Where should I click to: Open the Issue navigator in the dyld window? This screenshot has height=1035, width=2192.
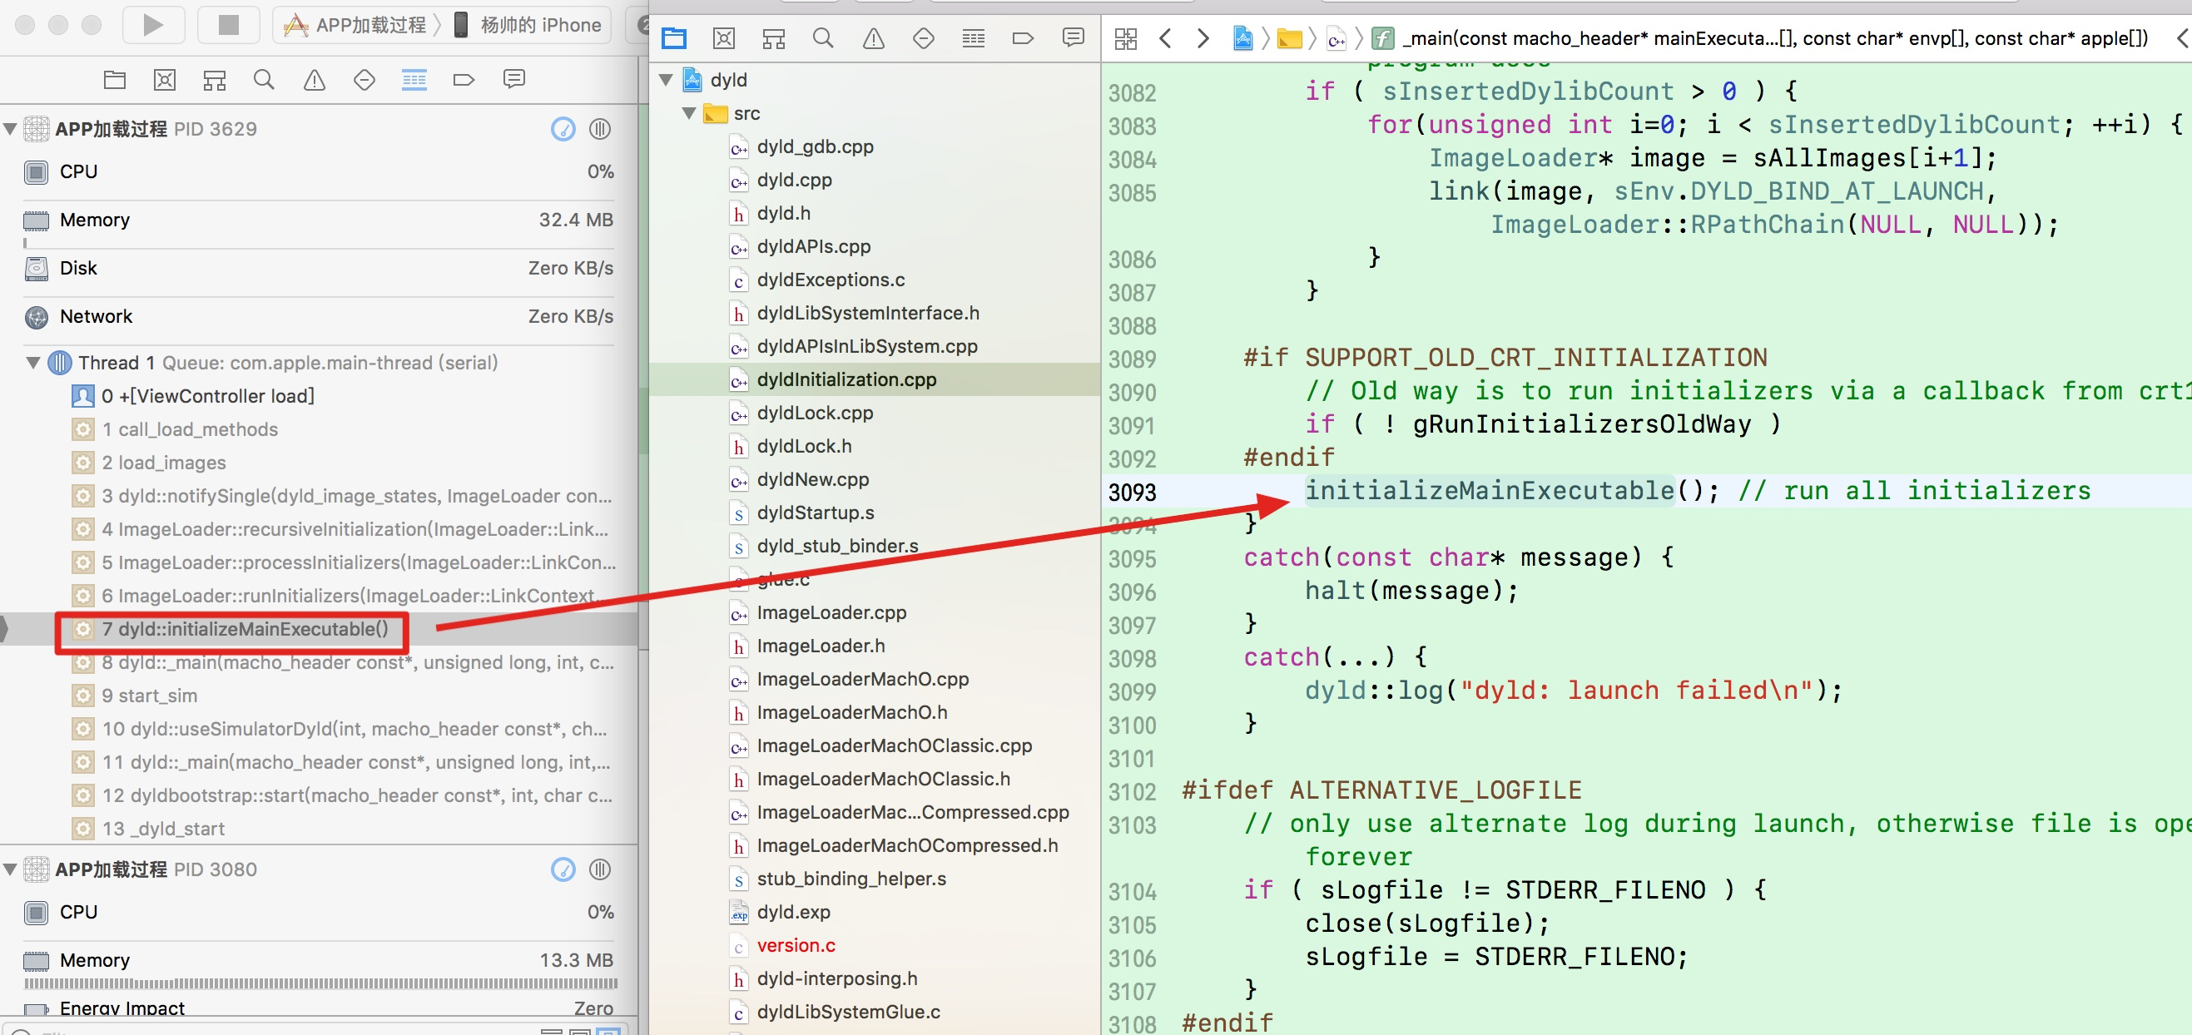[873, 38]
